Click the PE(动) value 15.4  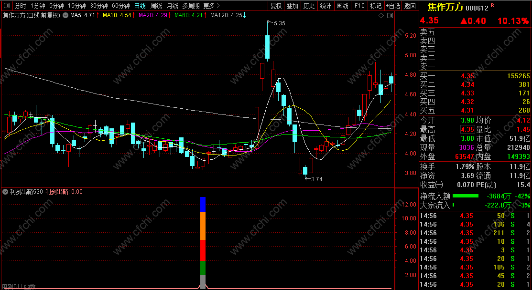[x=523, y=185]
